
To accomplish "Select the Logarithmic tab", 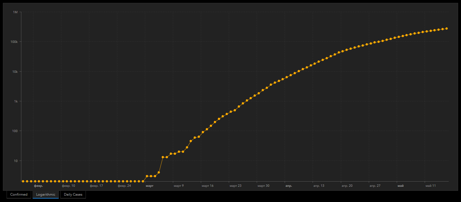I will (46, 195).
